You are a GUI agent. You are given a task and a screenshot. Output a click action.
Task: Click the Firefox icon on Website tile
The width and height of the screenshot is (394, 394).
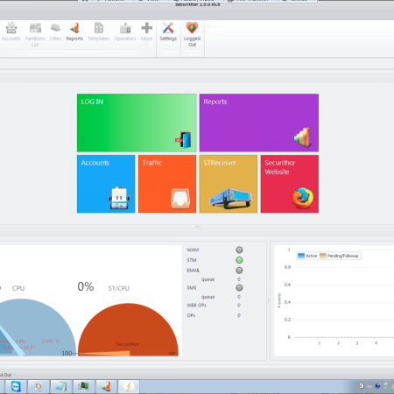coord(303,198)
